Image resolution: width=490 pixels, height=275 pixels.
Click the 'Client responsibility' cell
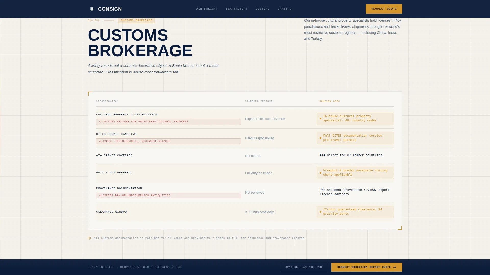tap(259, 138)
